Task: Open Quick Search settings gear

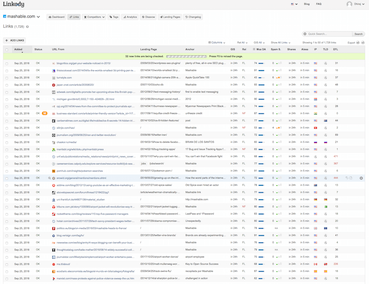Action: click(305, 34)
